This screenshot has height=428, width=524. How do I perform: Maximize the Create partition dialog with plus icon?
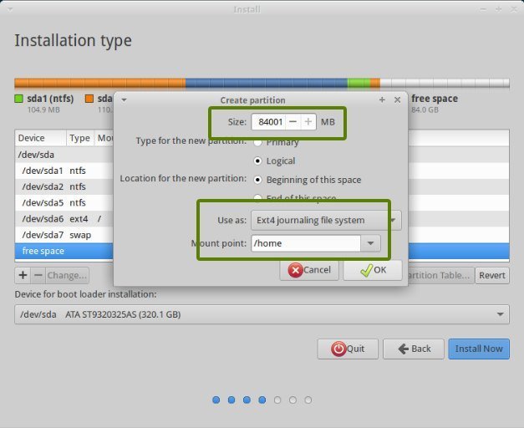(382, 99)
